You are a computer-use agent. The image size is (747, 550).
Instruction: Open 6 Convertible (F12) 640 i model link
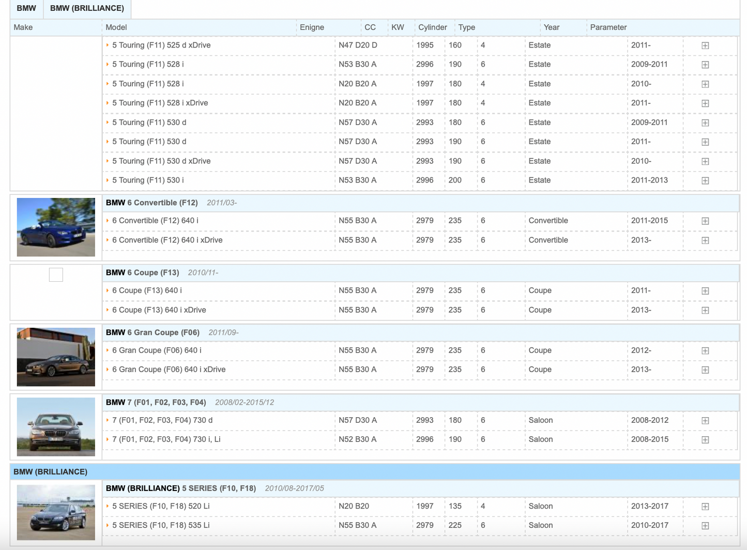[155, 220]
